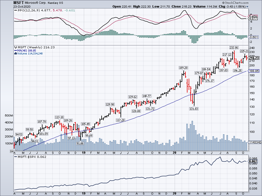Screen dimensions: 262x196
Task: Click the 189.20 high price label
Action: (x=183, y=68)
